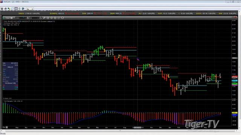The image size is (241, 135).
Task: Select the $SPX ticker in quote bar
Action: coord(84,13)
